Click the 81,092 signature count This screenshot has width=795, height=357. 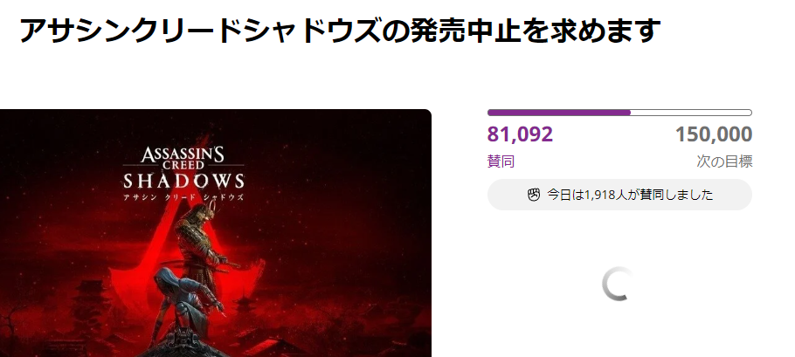pos(520,134)
